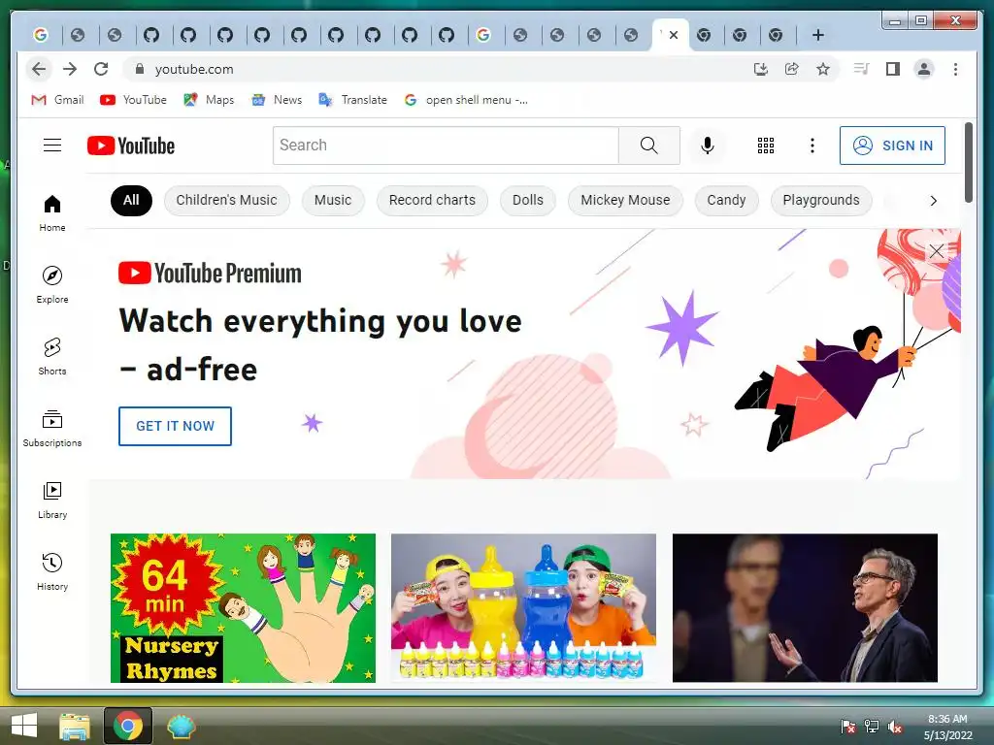Open YouTube settings three-dot menu

click(x=812, y=146)
